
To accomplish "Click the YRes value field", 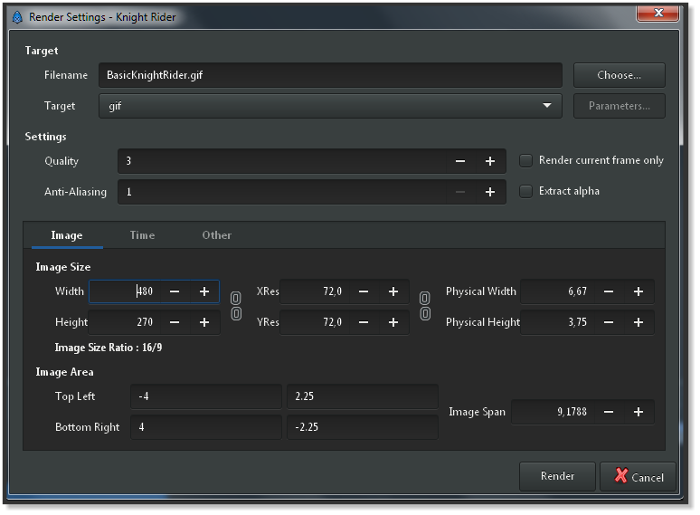I will [x=315, y=322].
